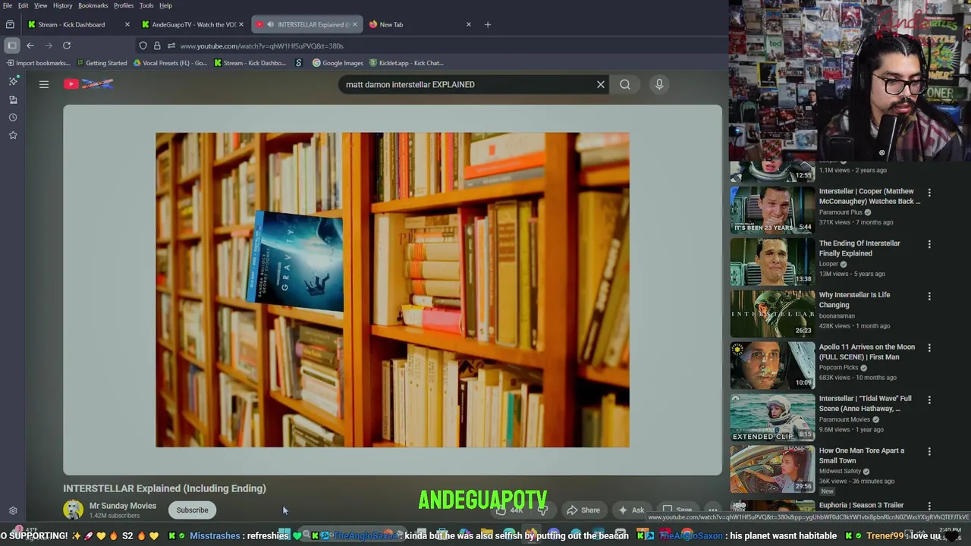Open the Tidal Wave Scene Extended Clip thumbnail
Screen dimensions: 971x546
(x=772, y=417)
